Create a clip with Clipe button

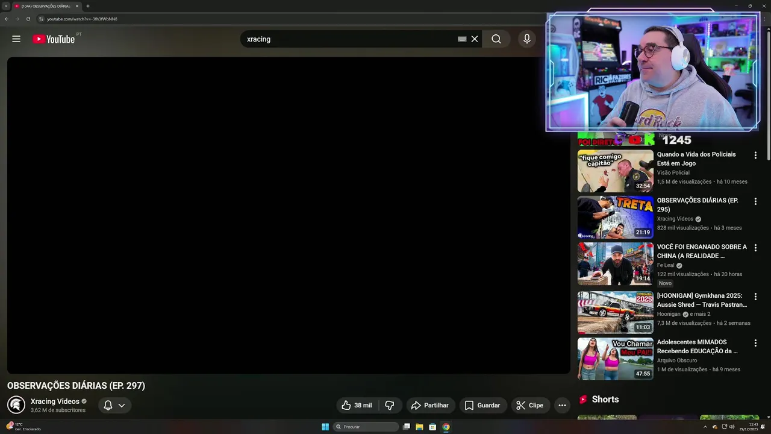(530, 406)
